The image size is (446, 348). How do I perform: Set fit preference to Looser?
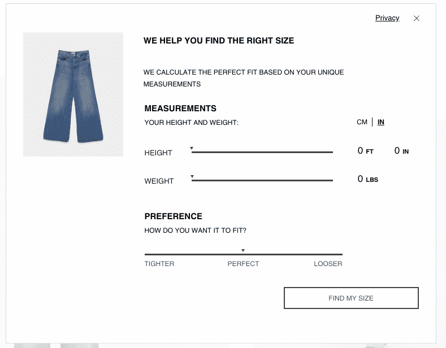click(x=328, y=264)
